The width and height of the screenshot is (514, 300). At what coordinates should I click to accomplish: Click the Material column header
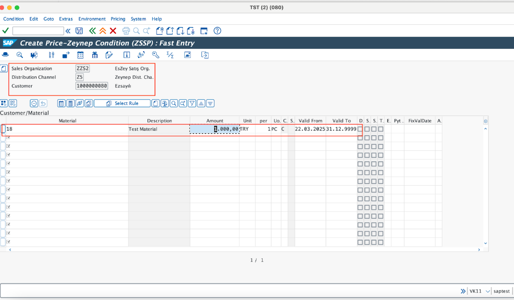67,121
